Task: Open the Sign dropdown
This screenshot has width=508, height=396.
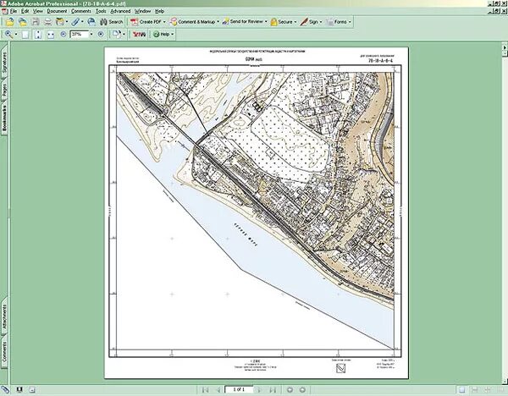Action: click(x=311, y=22)
